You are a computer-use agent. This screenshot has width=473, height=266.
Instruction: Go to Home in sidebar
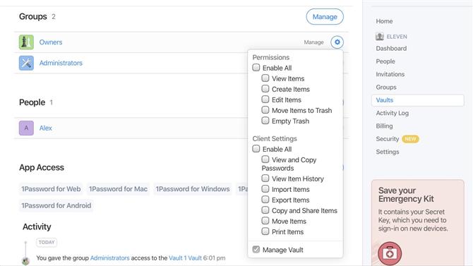click(x=384, y=21)
